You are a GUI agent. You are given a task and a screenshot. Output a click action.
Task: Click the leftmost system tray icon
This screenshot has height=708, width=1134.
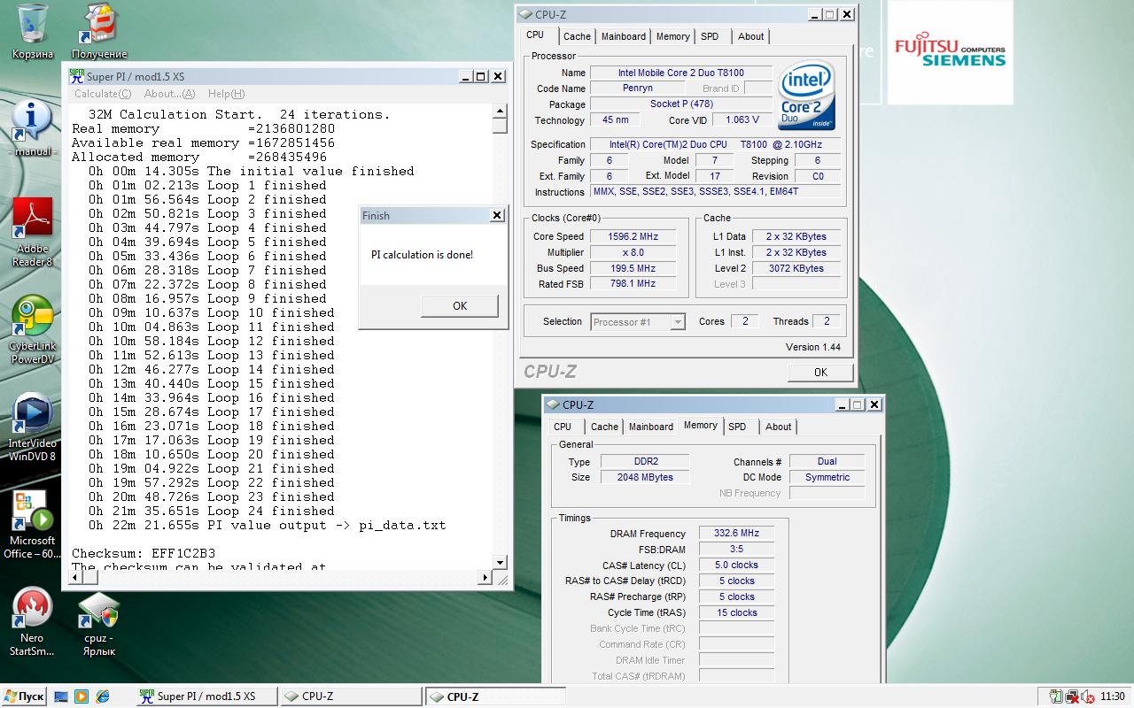tap(1056, 696)
